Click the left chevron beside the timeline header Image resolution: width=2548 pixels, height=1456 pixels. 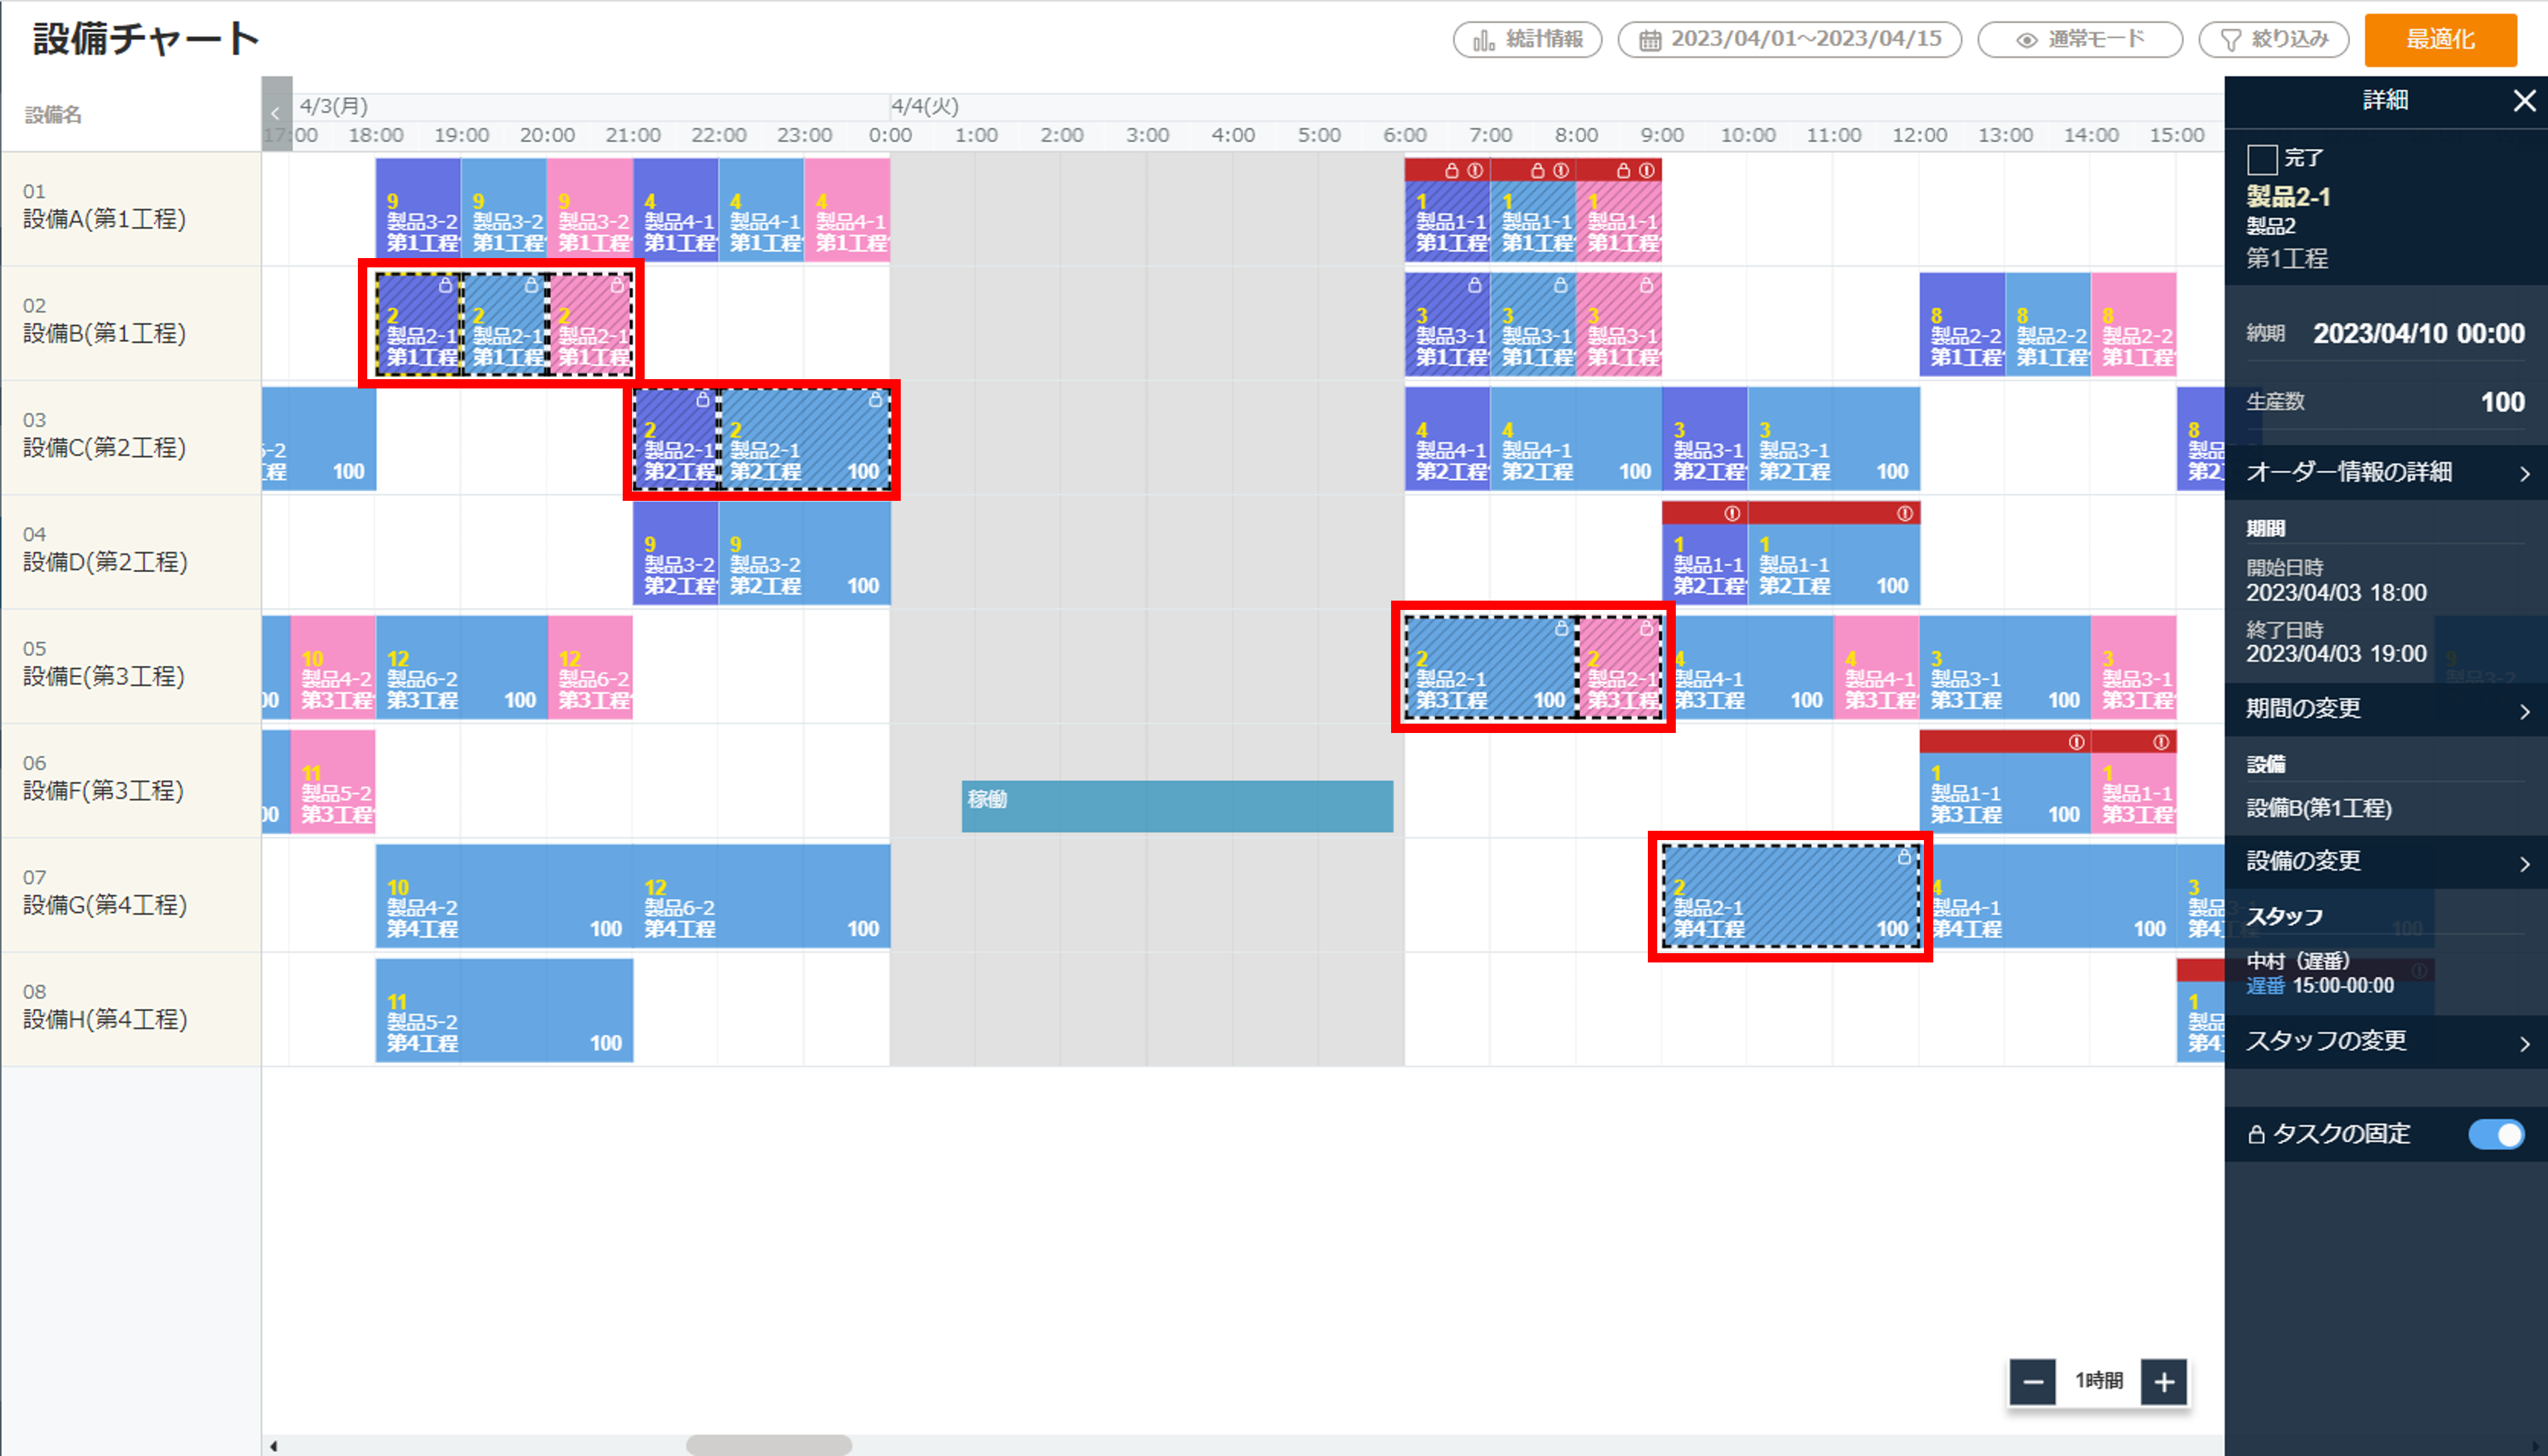click(276, 113)
